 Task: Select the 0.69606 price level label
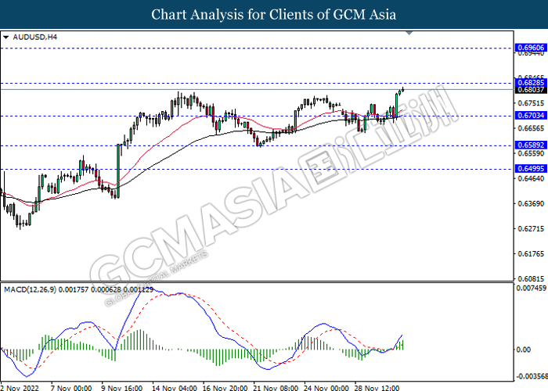tap(531, 48)
